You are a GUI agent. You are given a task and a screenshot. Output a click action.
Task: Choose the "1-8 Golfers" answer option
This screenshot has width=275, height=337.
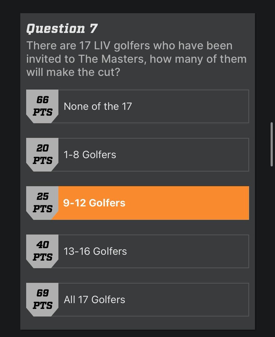[137, 155]
